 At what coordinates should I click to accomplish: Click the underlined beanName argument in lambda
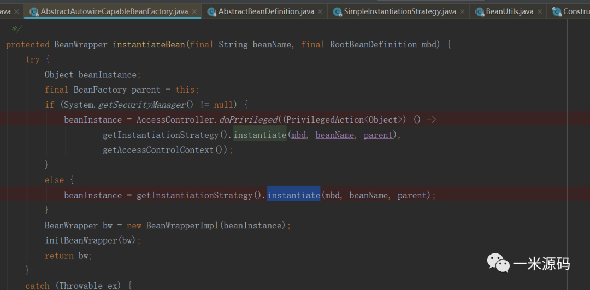(x=335, y=135)
